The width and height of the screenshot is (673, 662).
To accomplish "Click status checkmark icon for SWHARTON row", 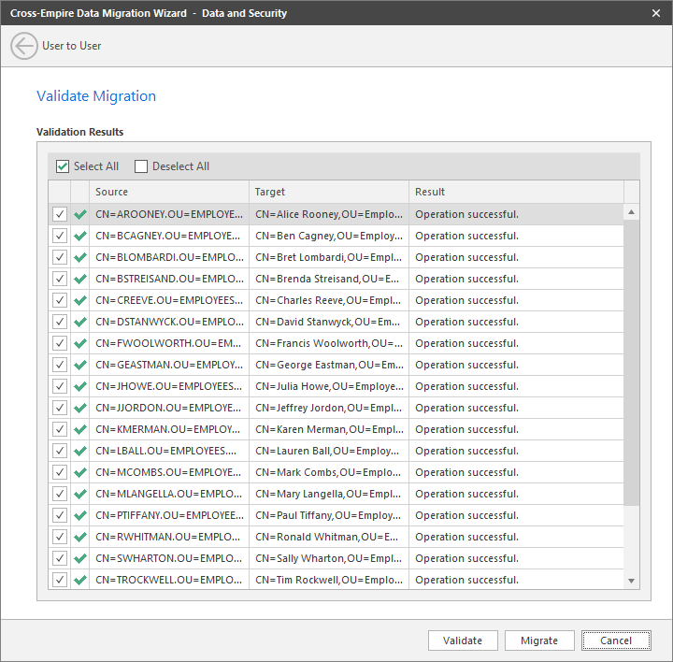I will (80, 558).
